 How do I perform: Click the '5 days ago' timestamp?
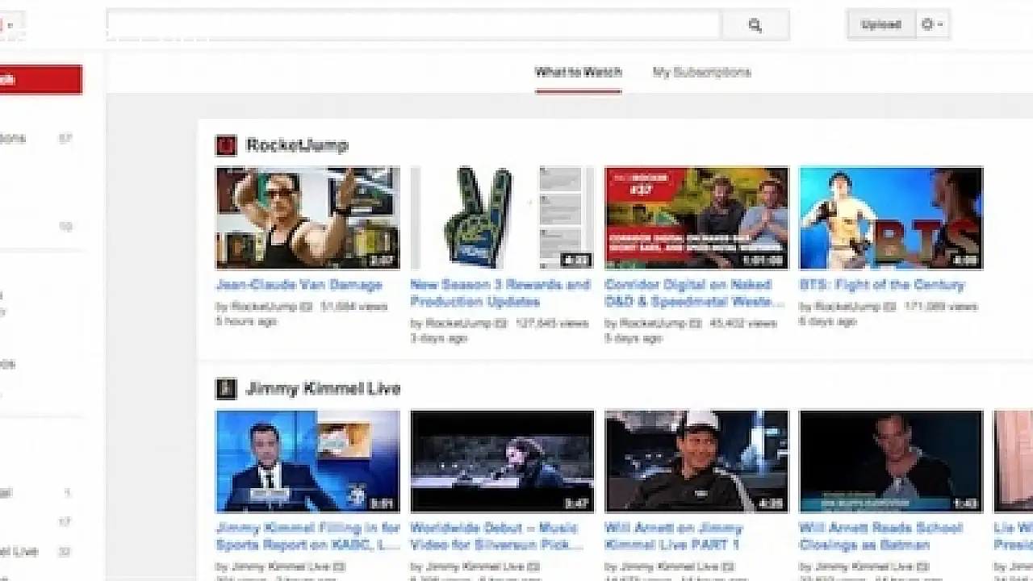pos(634,338)
